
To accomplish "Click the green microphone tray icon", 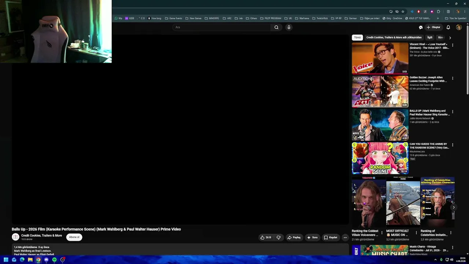I will [x=441, y=260].
